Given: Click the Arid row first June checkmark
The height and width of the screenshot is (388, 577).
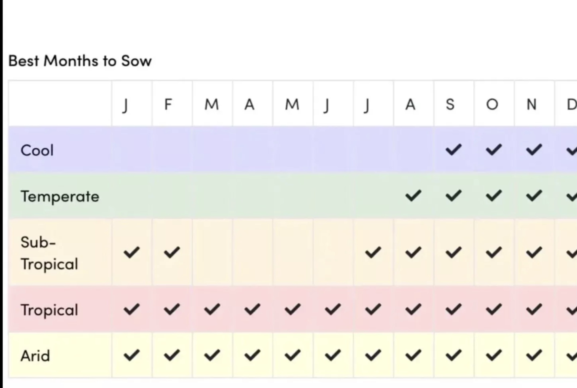Looking at the screenshot, I should [333, 355].
